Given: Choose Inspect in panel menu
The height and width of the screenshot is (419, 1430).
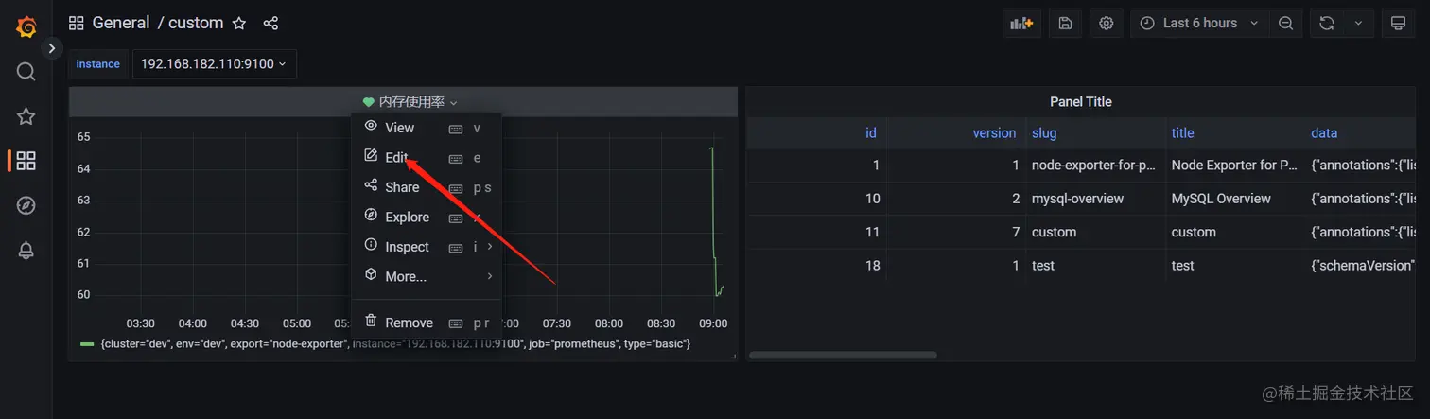Looking at the screenshot, I should [x=426, y=247].
